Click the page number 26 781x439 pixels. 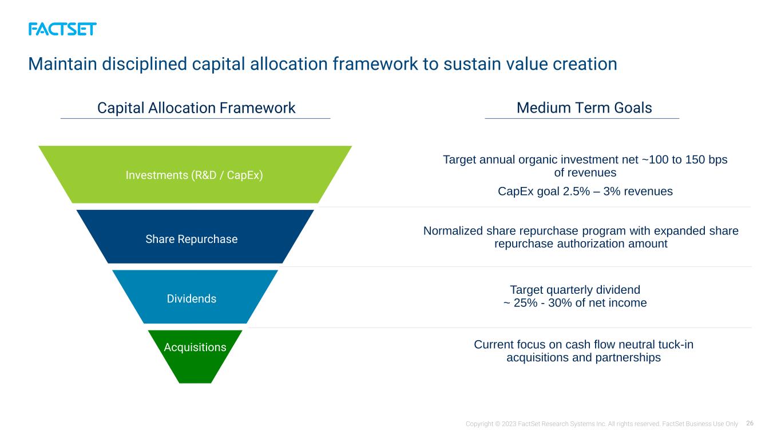point(750,424)
